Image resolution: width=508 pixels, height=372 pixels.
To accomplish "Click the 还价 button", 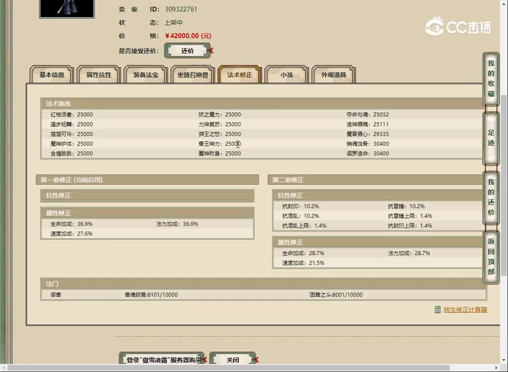I will click(188, 51).
